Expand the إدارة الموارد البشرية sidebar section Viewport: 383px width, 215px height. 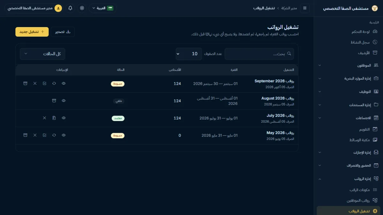click(x=349, y=78)
